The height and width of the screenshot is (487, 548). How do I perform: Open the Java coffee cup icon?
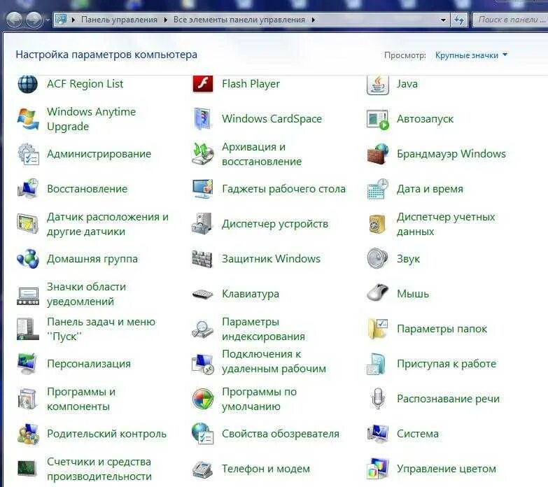[x=377, y=85]
